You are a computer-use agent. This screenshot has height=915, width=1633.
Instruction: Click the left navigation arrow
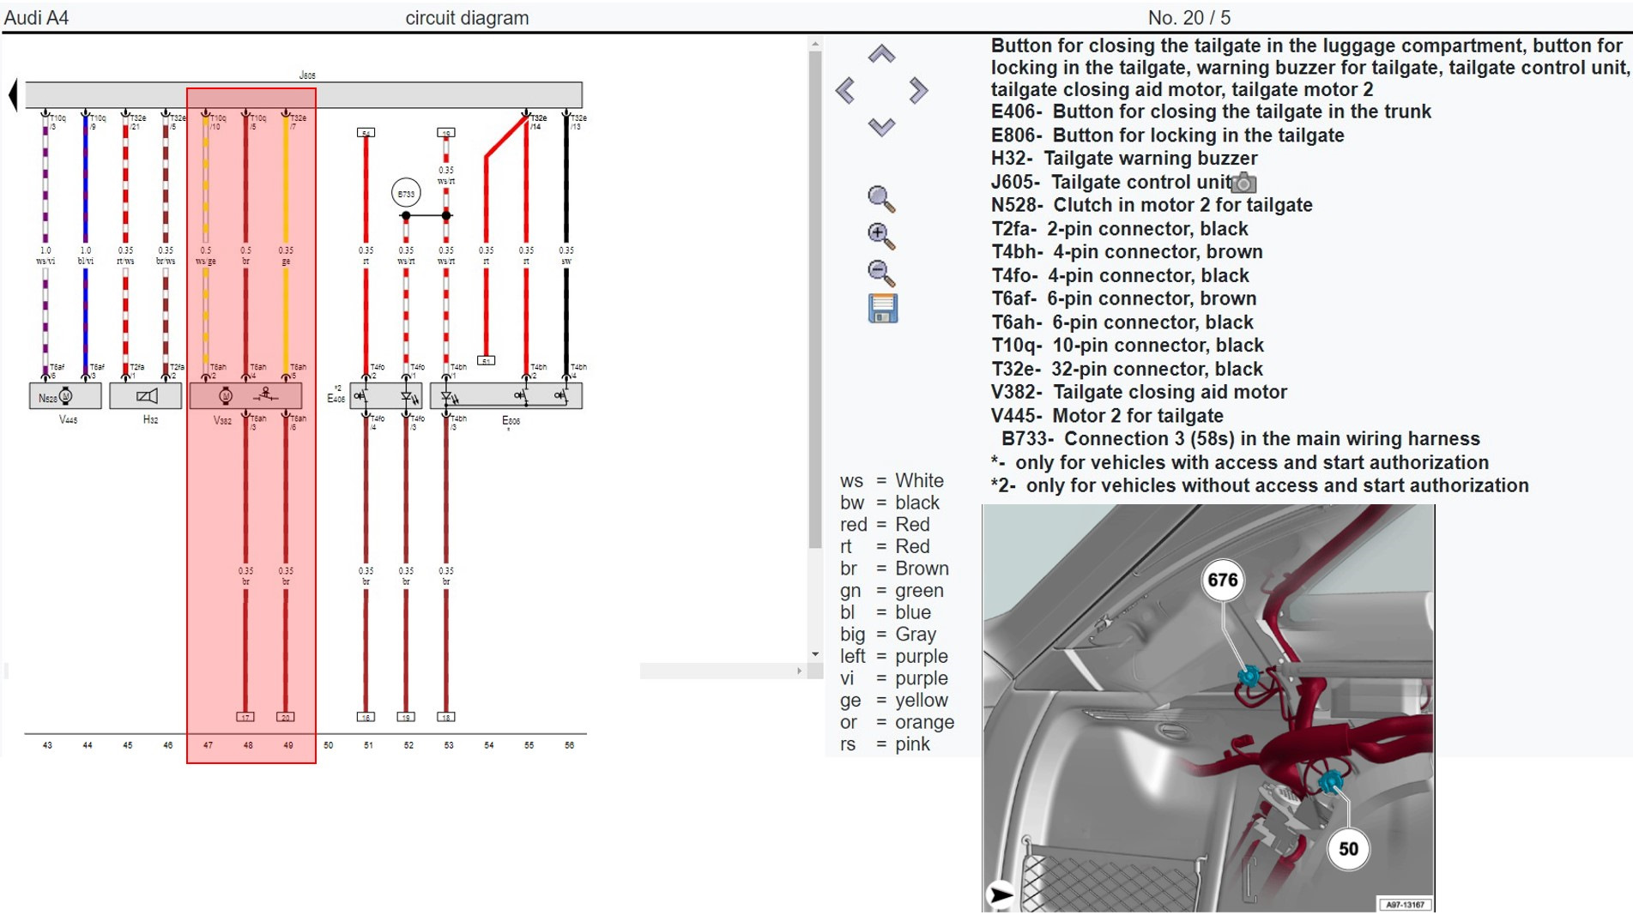[845, 90]
